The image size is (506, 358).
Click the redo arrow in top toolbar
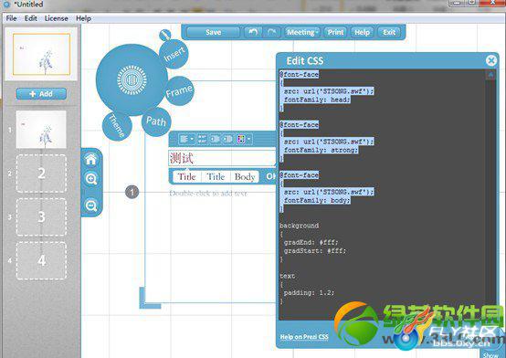point(271,32)
